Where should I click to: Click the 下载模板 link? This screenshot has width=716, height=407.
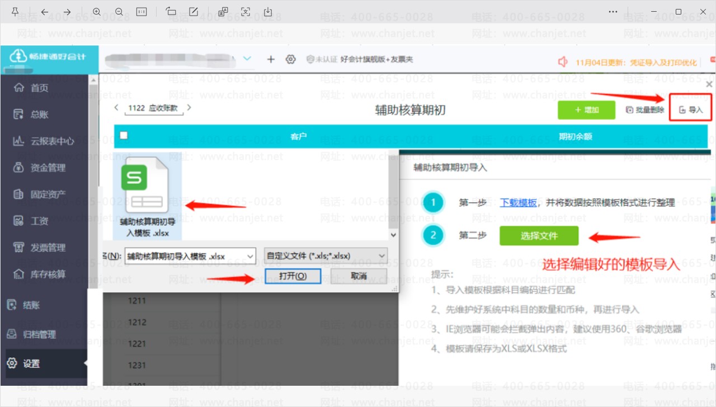(x=519, y=203)
